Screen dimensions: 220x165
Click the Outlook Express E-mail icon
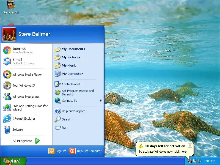pyautogui.click(x=7, y=61)
